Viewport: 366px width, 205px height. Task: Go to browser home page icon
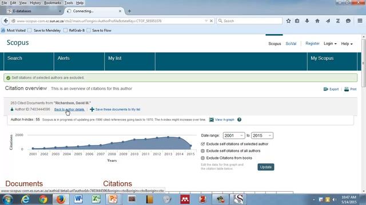tap(317, 21)
